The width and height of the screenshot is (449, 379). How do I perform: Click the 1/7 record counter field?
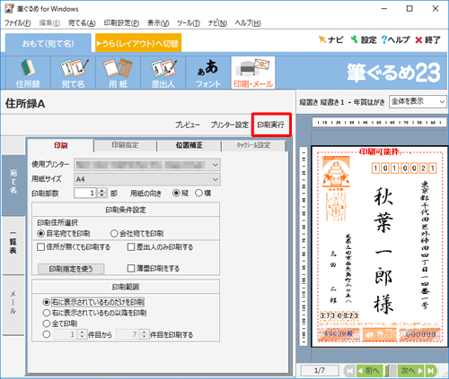pos(320,371)
